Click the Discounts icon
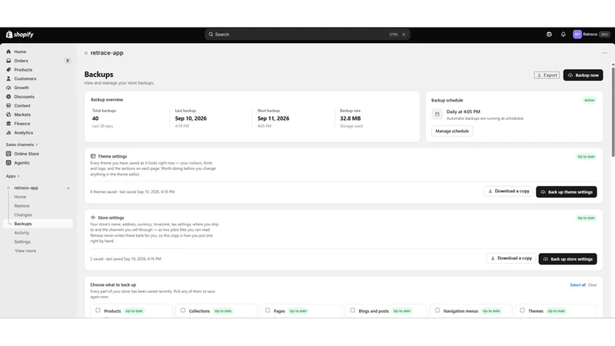This screenshot has width=615, height=346. (8, 97)
